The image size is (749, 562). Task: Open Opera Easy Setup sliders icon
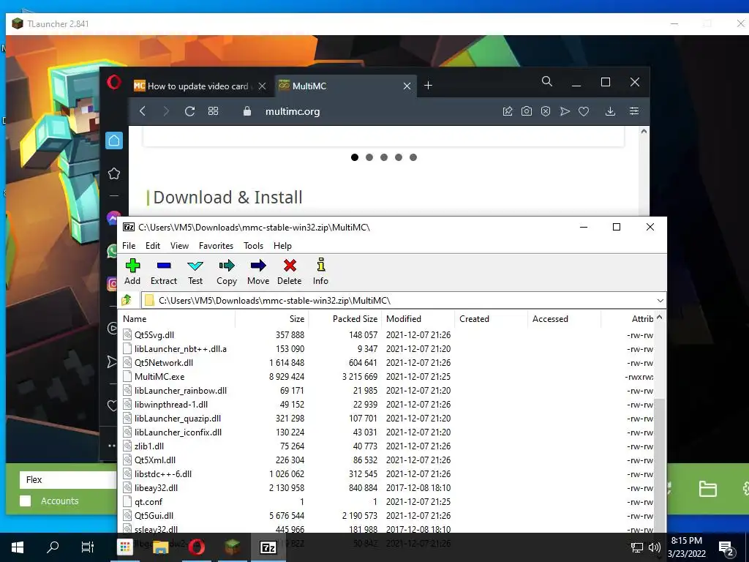pyautogui.click(x=634, y=111)
